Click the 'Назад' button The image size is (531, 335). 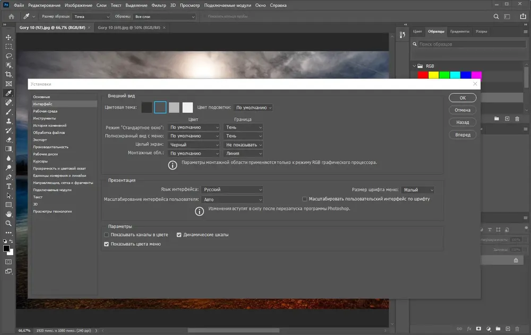pyautogui.click(x=463, y=122)
